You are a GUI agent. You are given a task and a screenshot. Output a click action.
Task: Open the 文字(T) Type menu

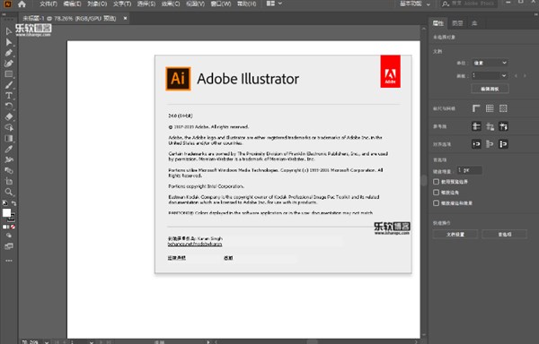point(122,4)
